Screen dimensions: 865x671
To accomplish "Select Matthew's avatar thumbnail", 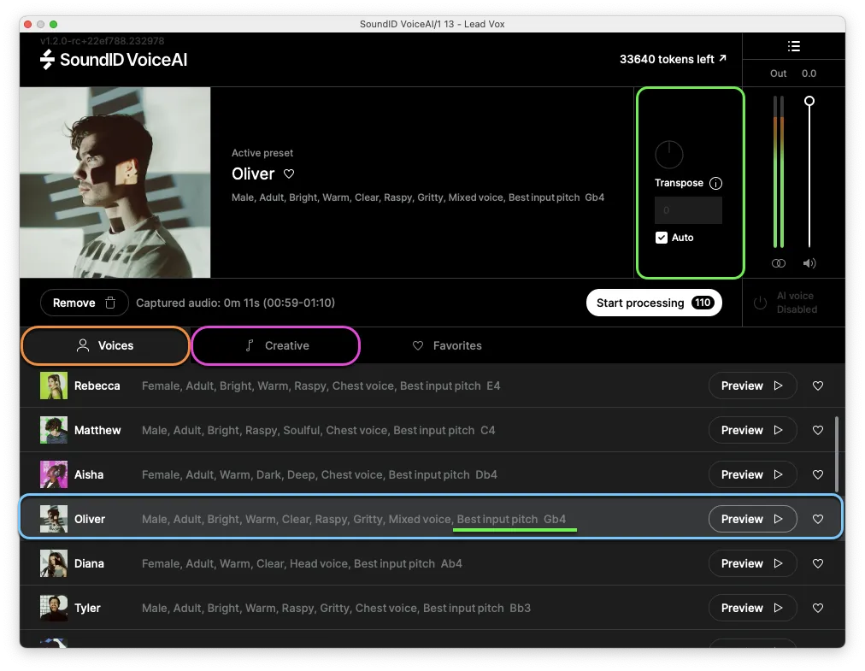I will (x=54, y=430).
